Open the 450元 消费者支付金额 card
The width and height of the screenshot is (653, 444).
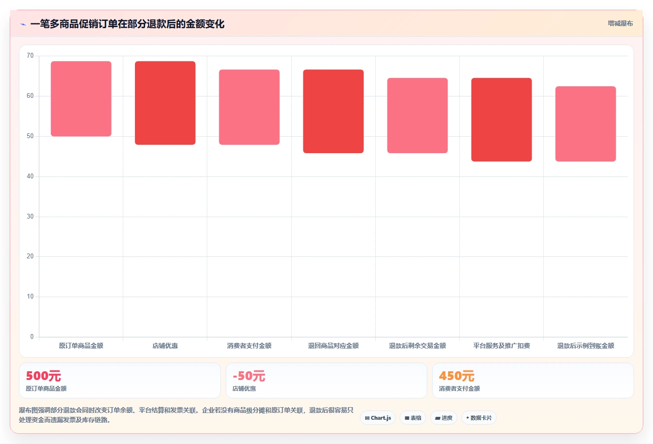[533, 381]
